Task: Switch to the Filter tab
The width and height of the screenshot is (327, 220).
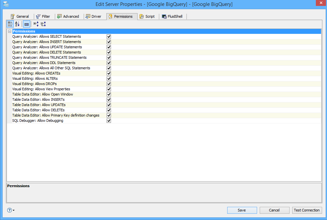Action: 43,16
